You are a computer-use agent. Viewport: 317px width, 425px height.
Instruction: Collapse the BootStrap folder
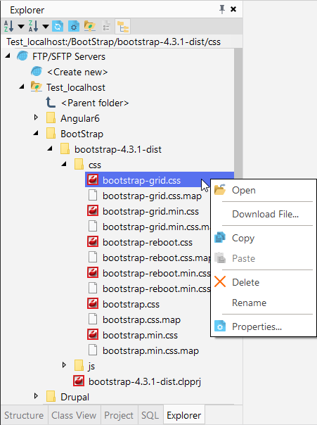pyautogui.click(x=36, y=133)
